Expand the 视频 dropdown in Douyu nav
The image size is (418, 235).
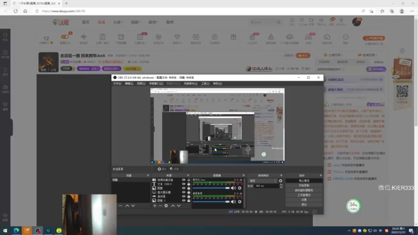135,22
